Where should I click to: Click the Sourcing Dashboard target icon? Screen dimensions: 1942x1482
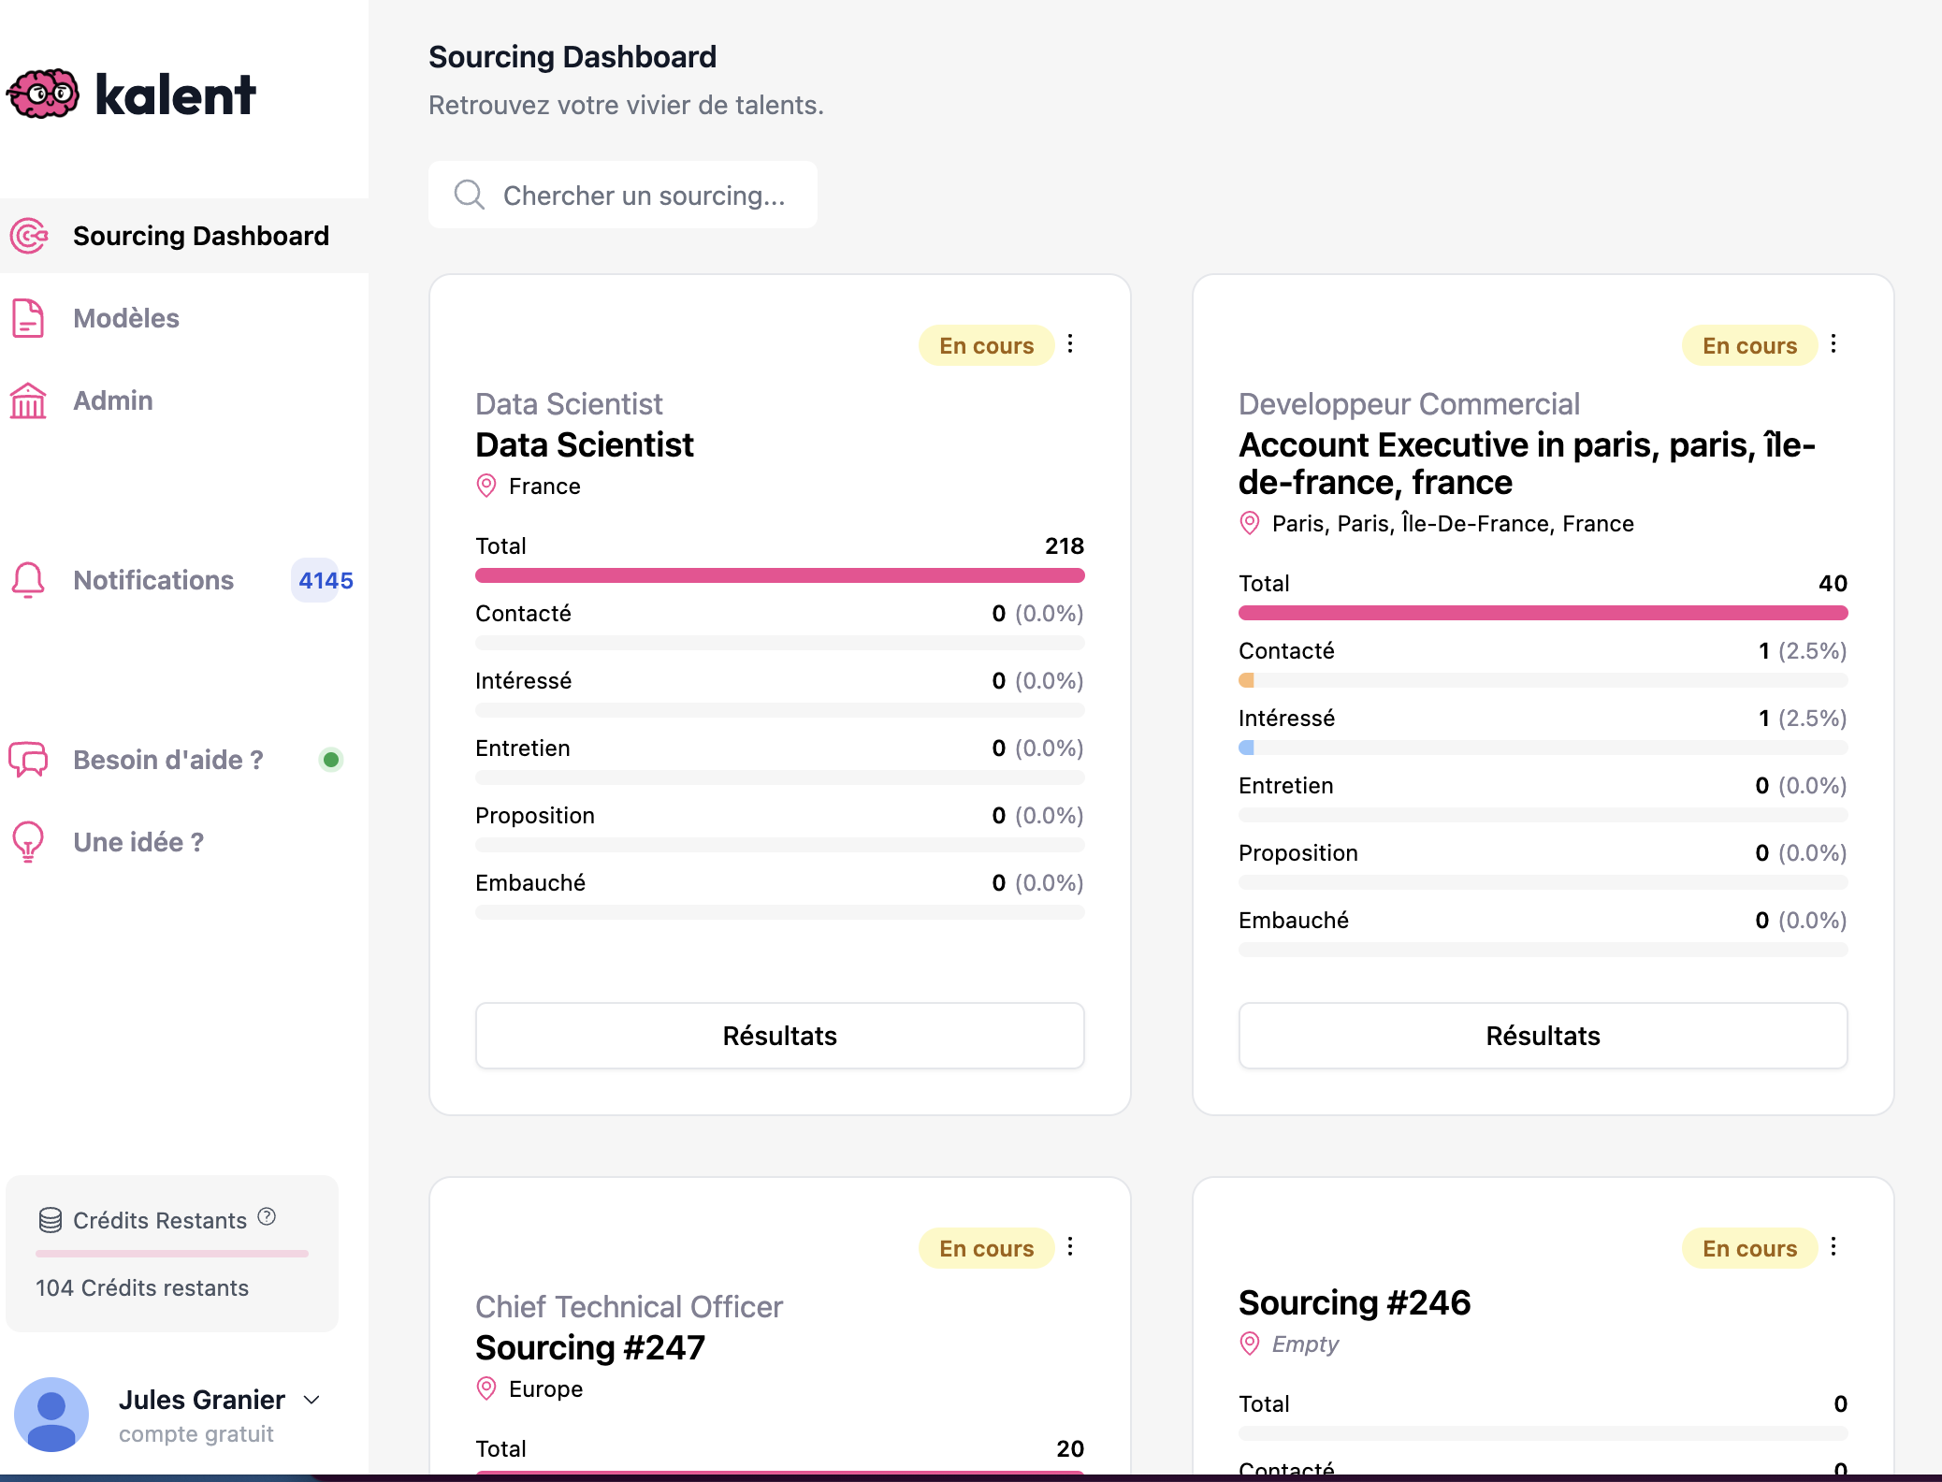click(29, 236)
